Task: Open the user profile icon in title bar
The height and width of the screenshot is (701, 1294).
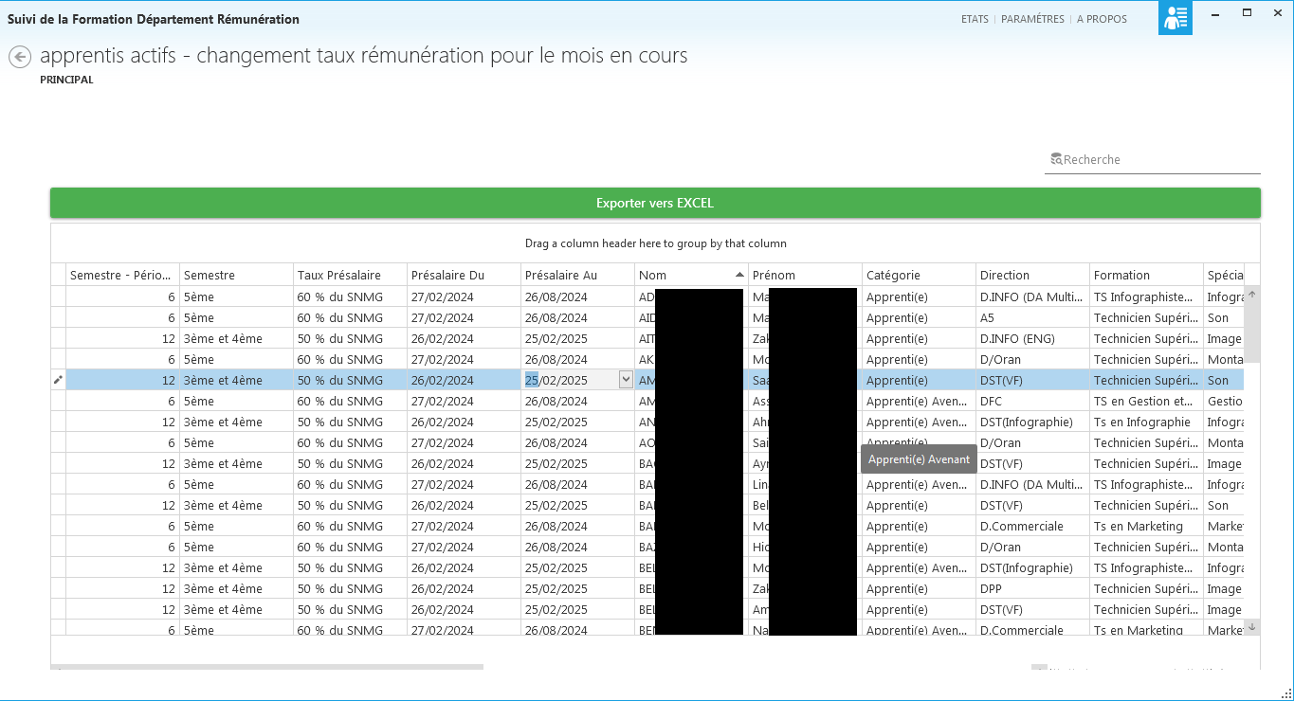Action: pos(1176,18)
